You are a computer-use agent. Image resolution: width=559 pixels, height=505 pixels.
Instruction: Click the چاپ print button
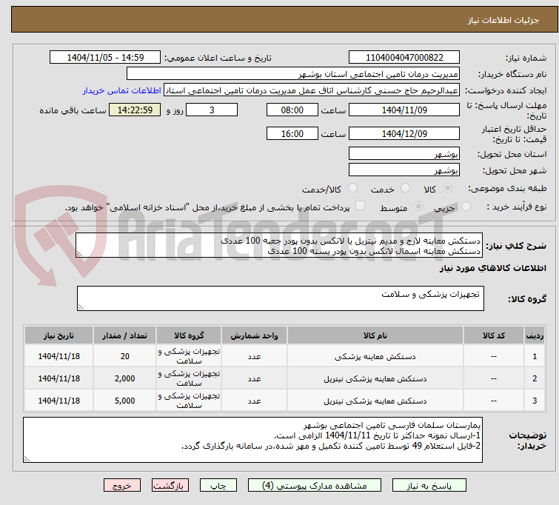218,486
